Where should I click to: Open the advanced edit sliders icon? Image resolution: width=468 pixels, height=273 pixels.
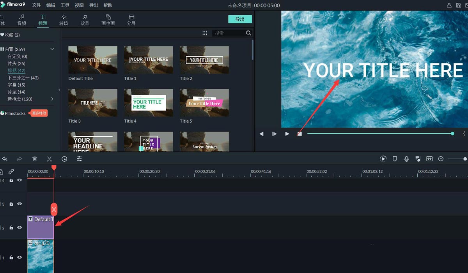coord(79,159)
